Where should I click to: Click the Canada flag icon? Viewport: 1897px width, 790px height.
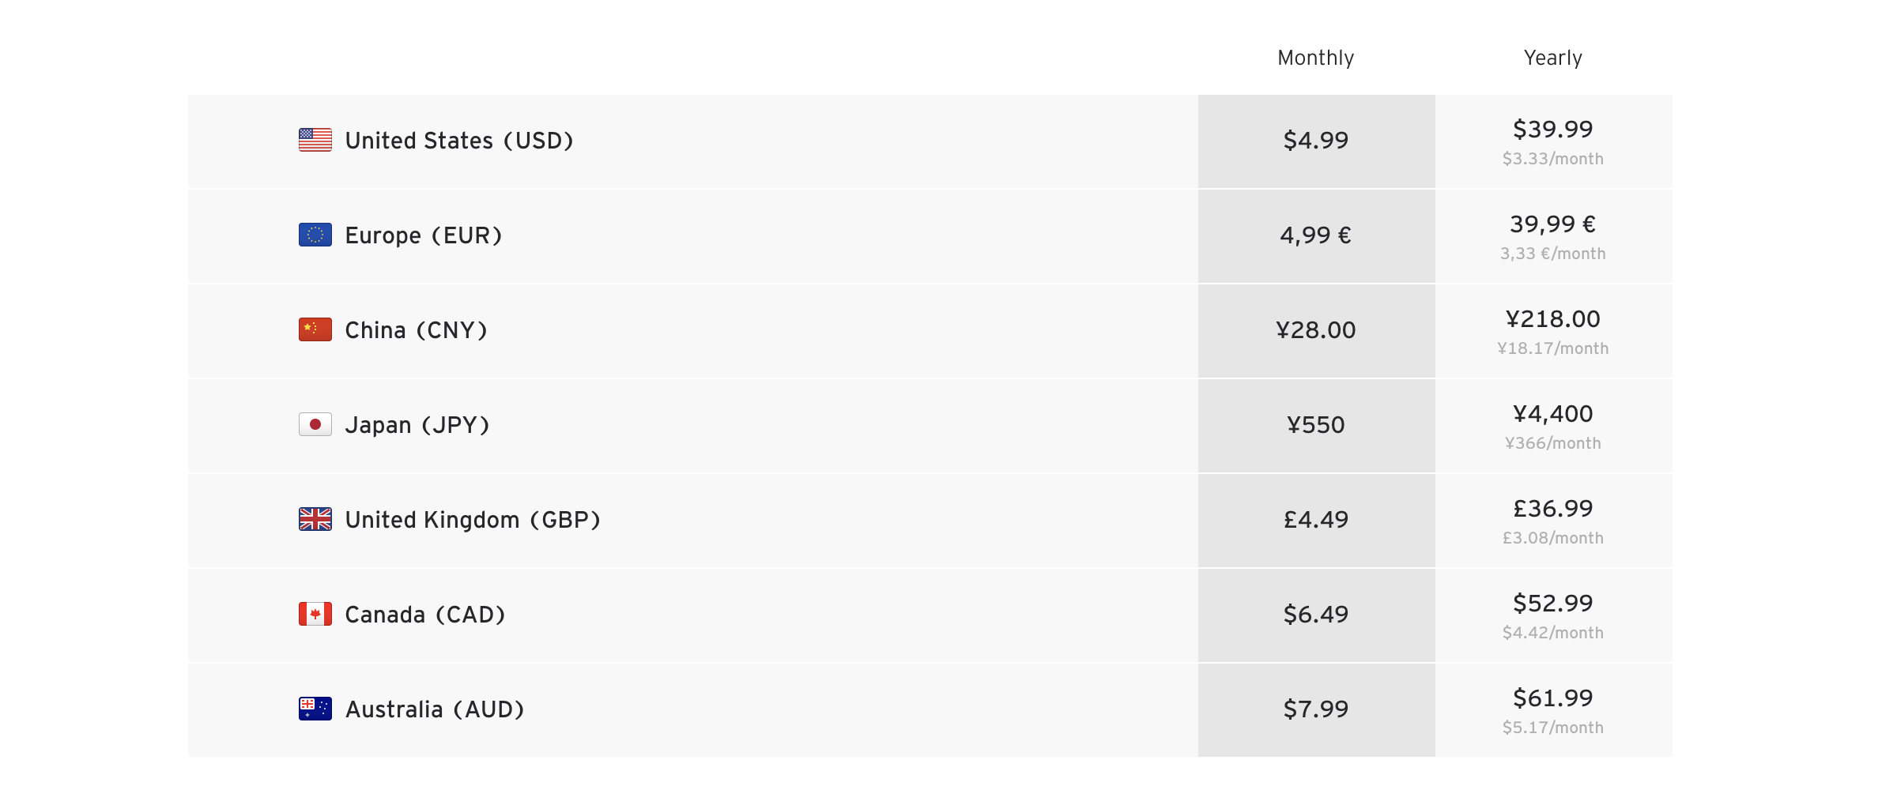click(x=315, y=614)
